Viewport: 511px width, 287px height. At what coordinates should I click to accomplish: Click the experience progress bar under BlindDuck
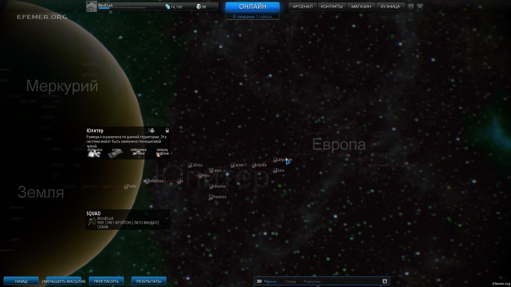[122, 8]
